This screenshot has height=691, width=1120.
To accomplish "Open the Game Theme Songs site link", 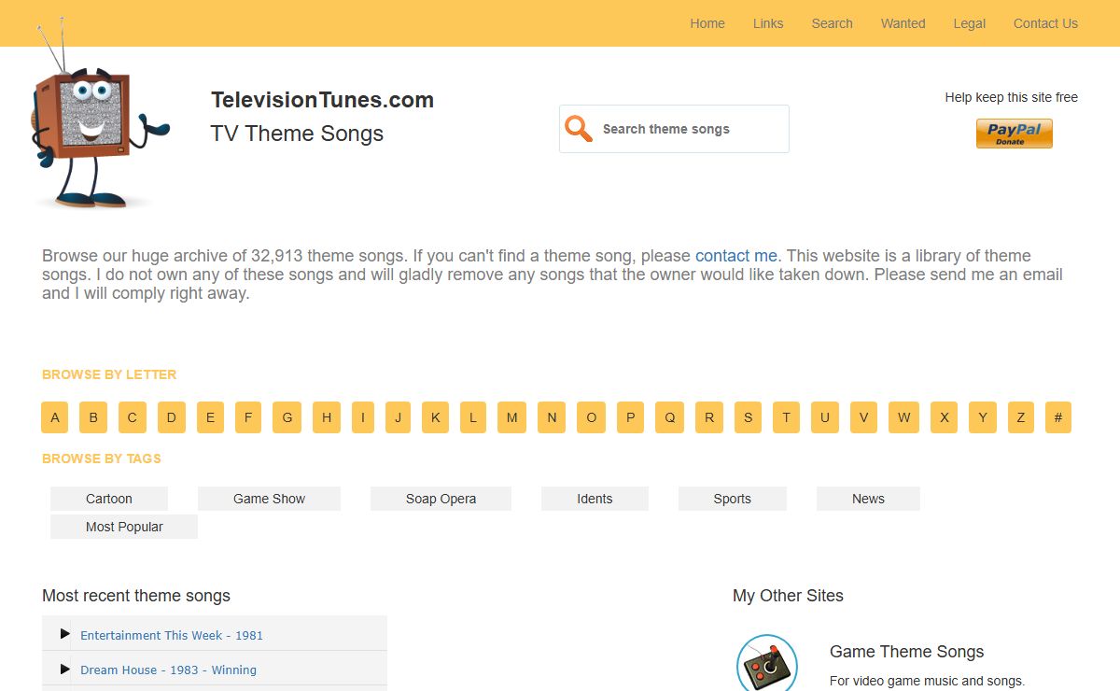I will tap(906, 652).
